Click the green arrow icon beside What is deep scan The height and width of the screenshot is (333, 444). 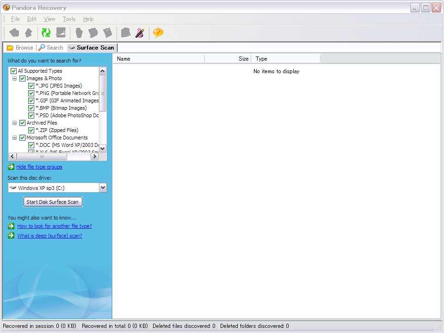[x=11, y=235]
